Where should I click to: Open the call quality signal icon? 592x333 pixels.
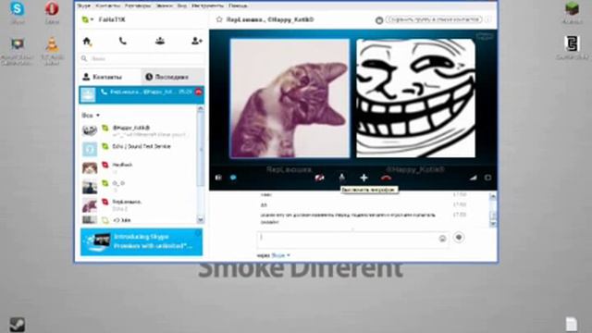473,178
